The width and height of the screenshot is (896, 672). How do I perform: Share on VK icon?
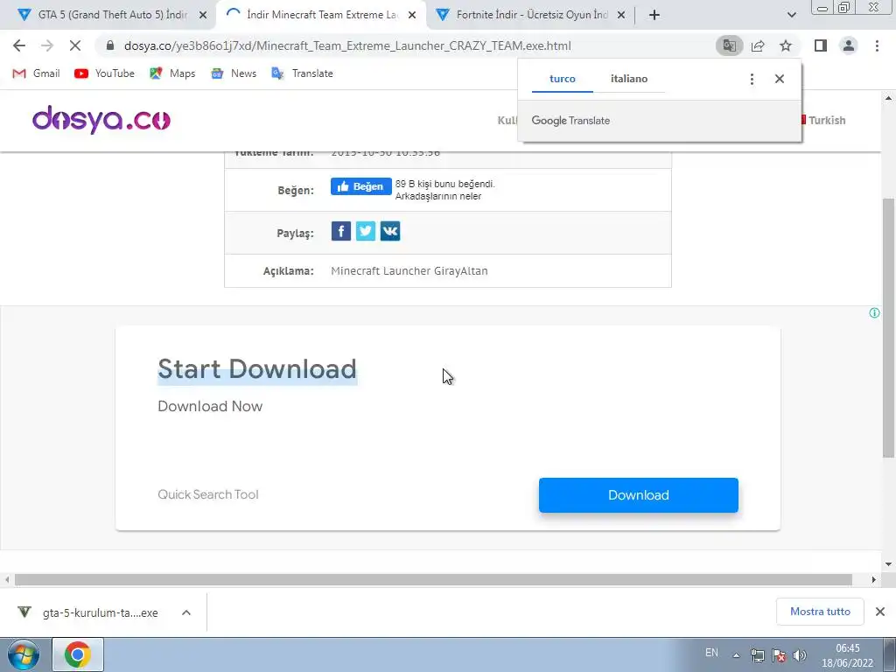click(x=390, y=231)
